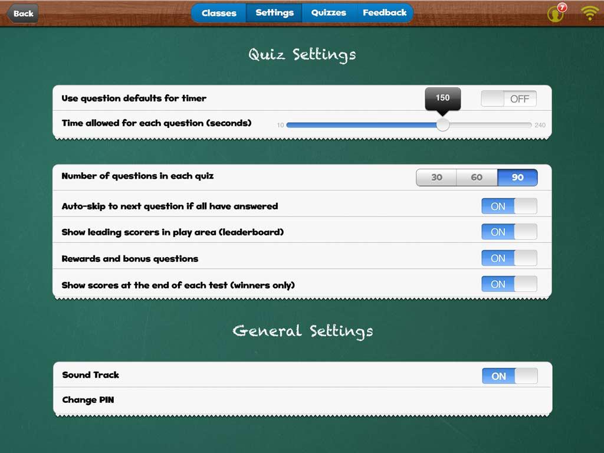The width and height of the screenshot is (604, 453).
Task: Click the time allowed slider handle
Action: click(442, 125)
